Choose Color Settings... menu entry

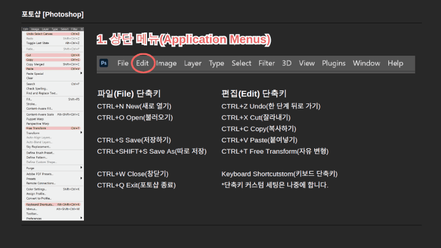pos(53,189)
